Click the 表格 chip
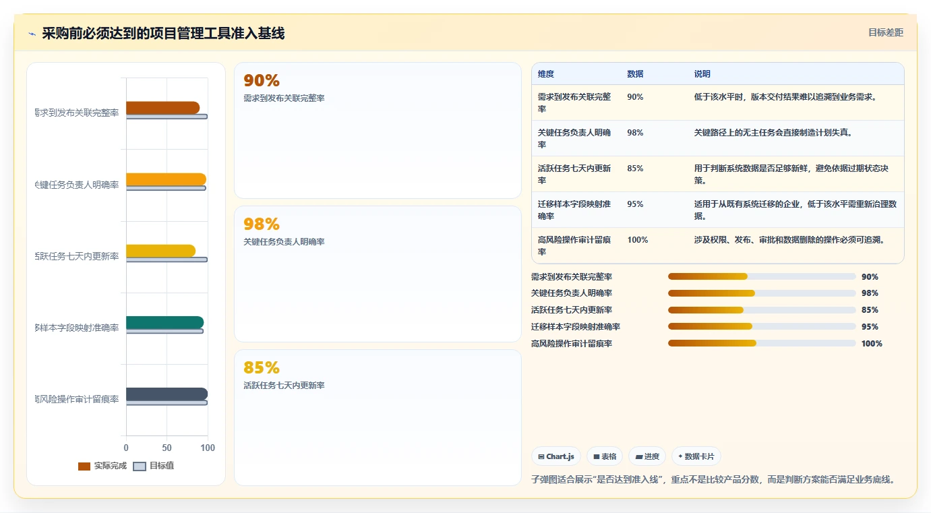The image size is (931, 513). click(605, 456)
